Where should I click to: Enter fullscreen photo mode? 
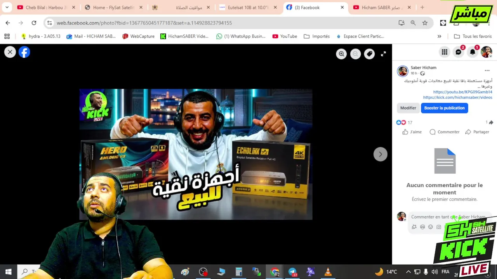pos(383,54)
